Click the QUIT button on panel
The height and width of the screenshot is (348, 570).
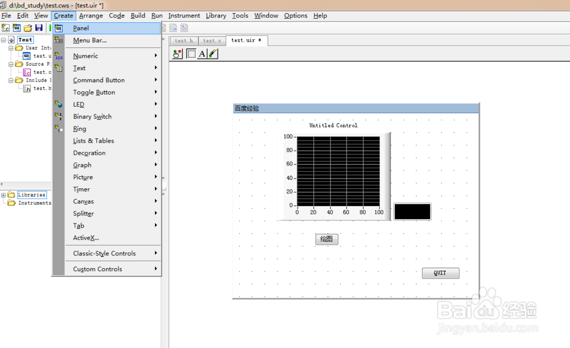pyautogui.click(x=440, y=273)
